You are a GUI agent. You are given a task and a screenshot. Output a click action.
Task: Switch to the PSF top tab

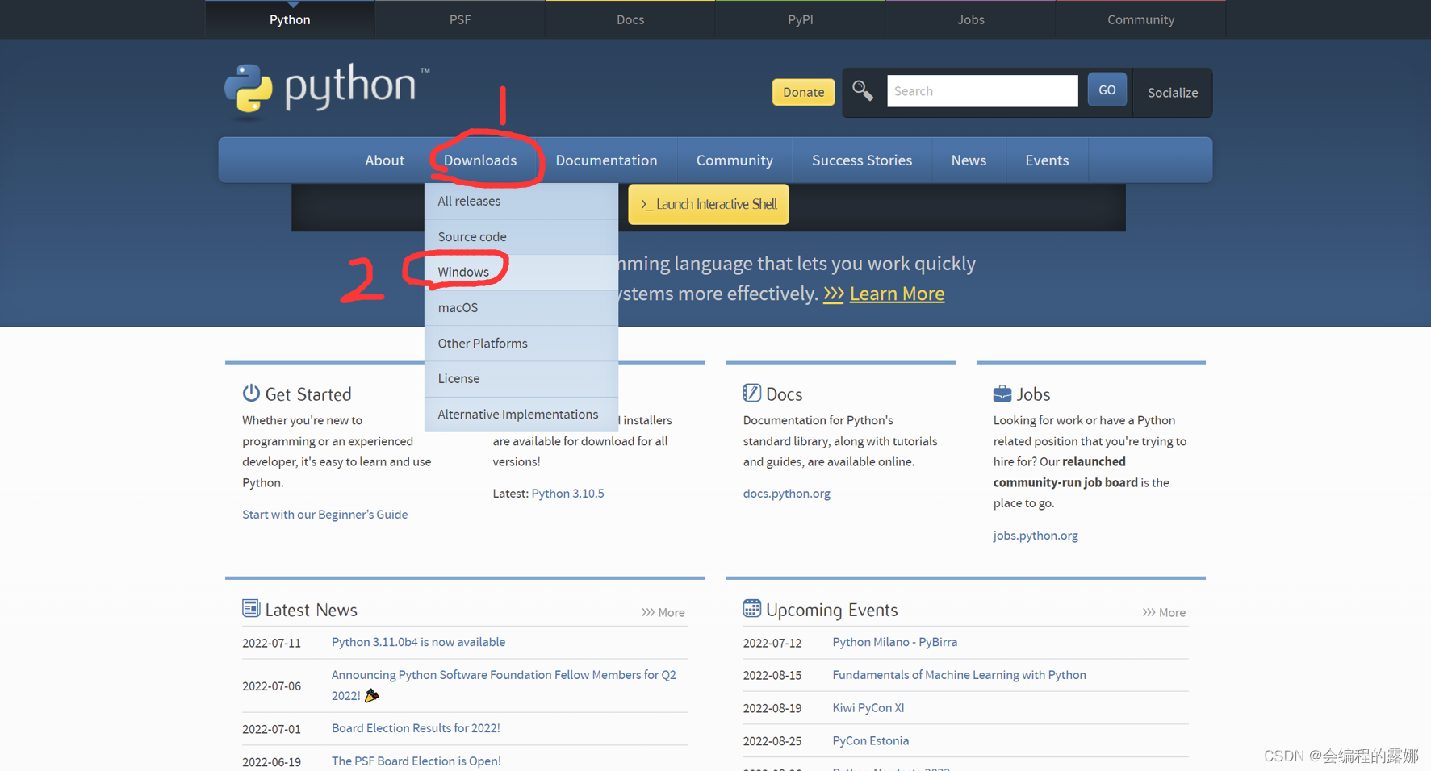point(460,19)
